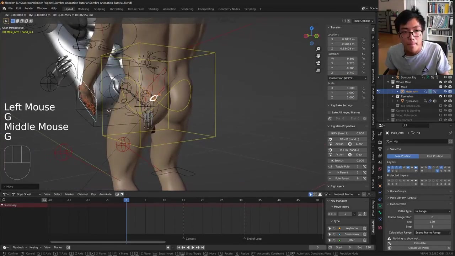Lock the X location with the padlock icon
The width and height of the screenshot is (455, 256).
pos(363,39)
